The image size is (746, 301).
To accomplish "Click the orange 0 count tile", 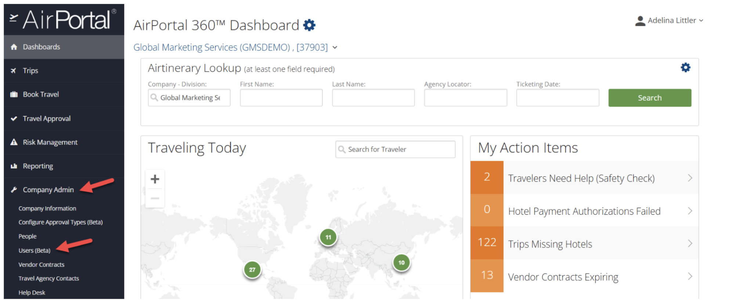I will tap(487, 210).
